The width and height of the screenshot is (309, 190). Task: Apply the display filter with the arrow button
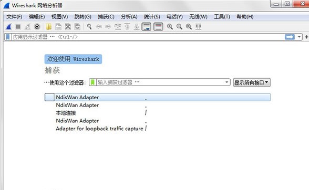pyautogui.click(x=290, y=37)
